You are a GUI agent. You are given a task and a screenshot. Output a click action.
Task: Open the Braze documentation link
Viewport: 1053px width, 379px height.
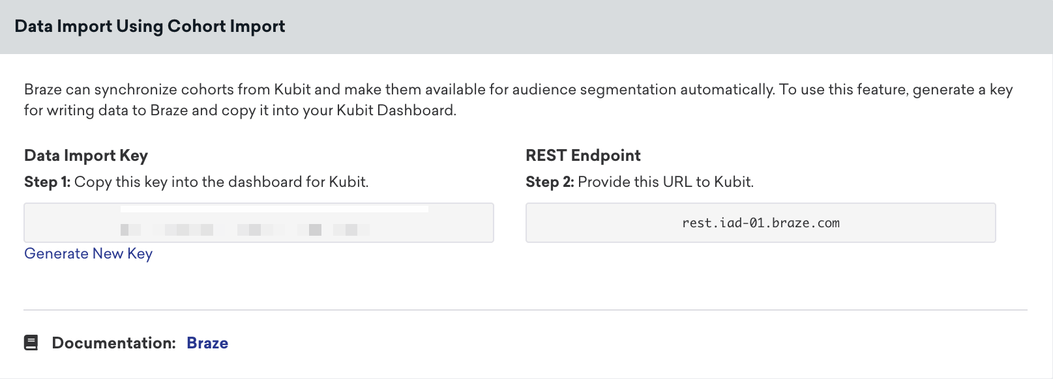tap(207, 343)
